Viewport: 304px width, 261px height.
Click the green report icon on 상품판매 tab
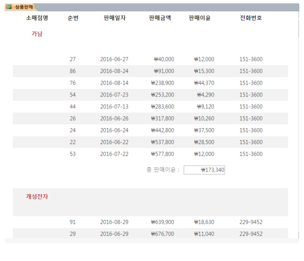point(9,7)
